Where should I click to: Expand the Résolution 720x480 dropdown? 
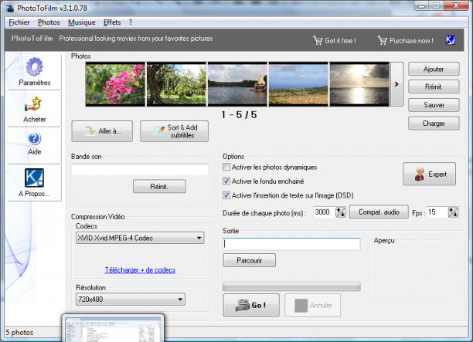[131, 300]
